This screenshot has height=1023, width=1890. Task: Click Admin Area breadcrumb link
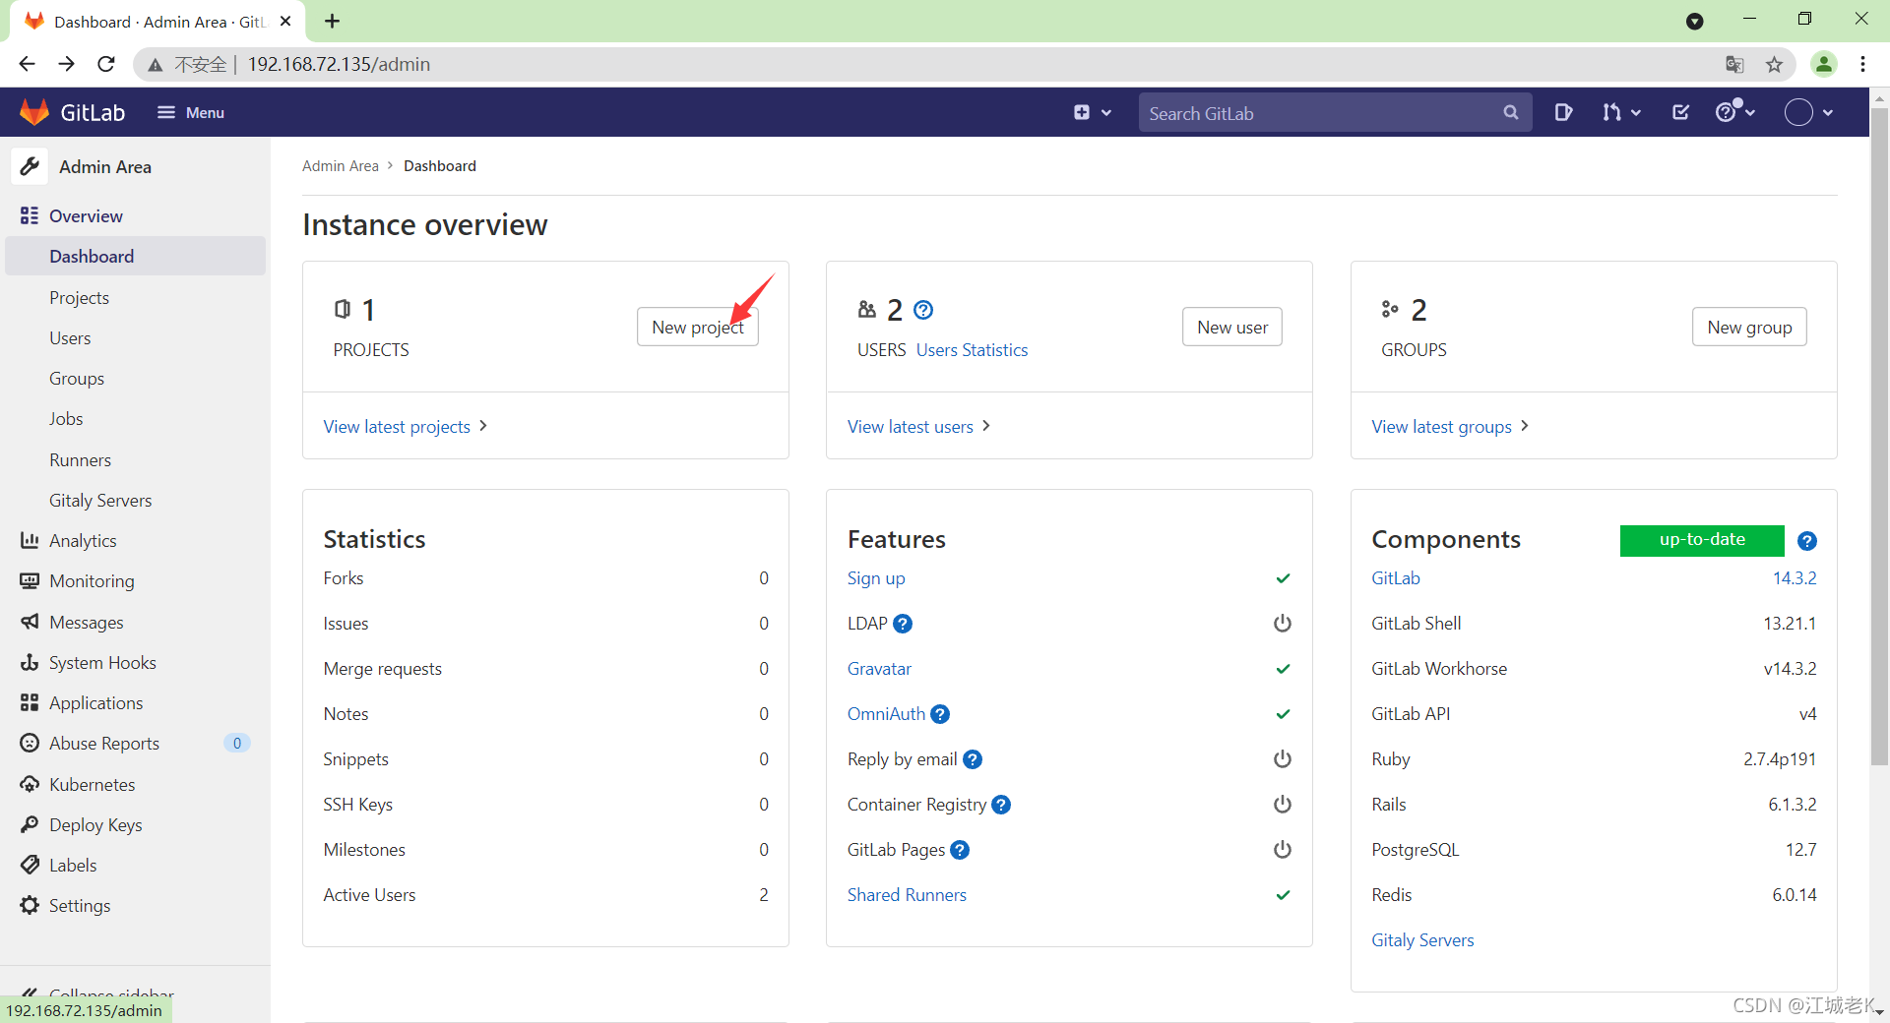(340, 165)
